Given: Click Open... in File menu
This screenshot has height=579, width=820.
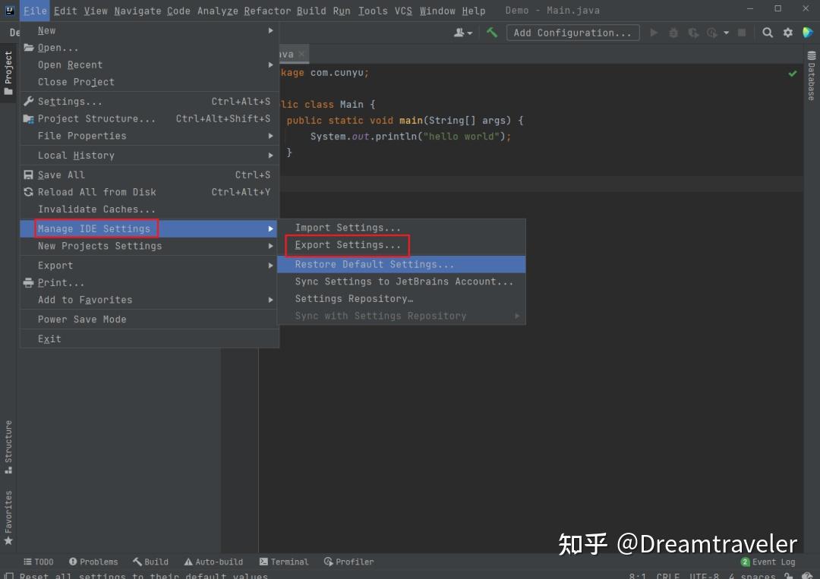Looking at the screenshot, I should [x=149, y=48].
